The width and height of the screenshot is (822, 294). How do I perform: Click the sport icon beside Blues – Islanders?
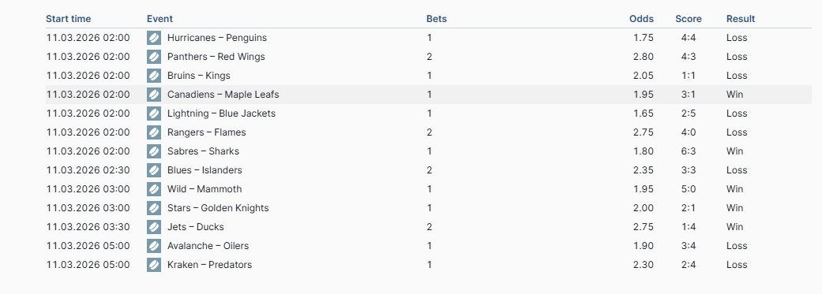pos(154,170)
